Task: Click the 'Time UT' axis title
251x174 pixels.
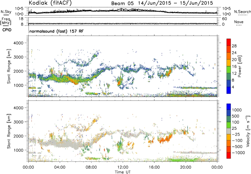Action: tap(123, 172)
